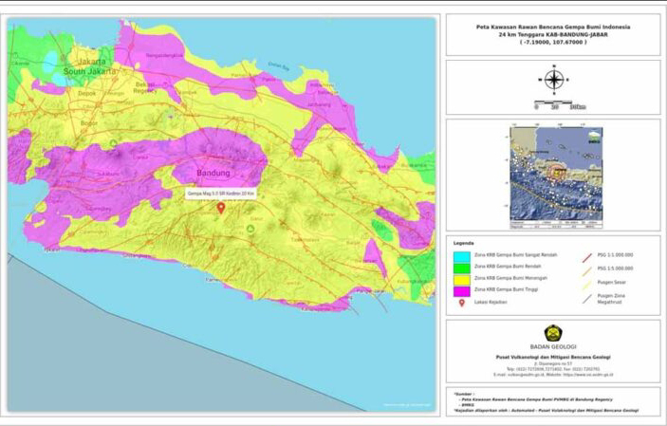Click the Zona KRB Gempa Bumi Menengah text
Image resolution: width=667 pixels, height=426 pixels.
click(510, 278)
